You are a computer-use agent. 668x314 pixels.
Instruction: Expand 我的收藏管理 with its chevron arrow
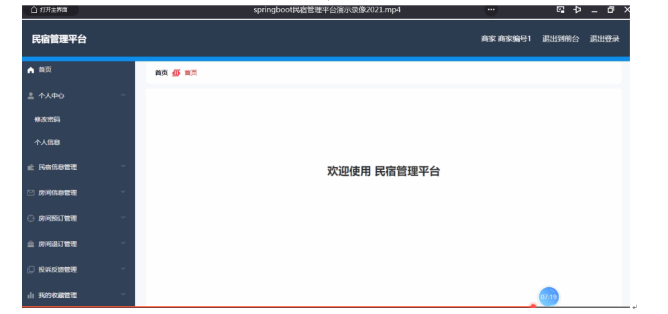(x=123, y=294)
